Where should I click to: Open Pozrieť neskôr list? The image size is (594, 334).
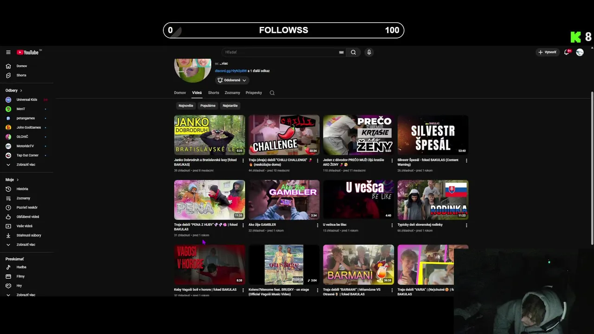(27, 207)
